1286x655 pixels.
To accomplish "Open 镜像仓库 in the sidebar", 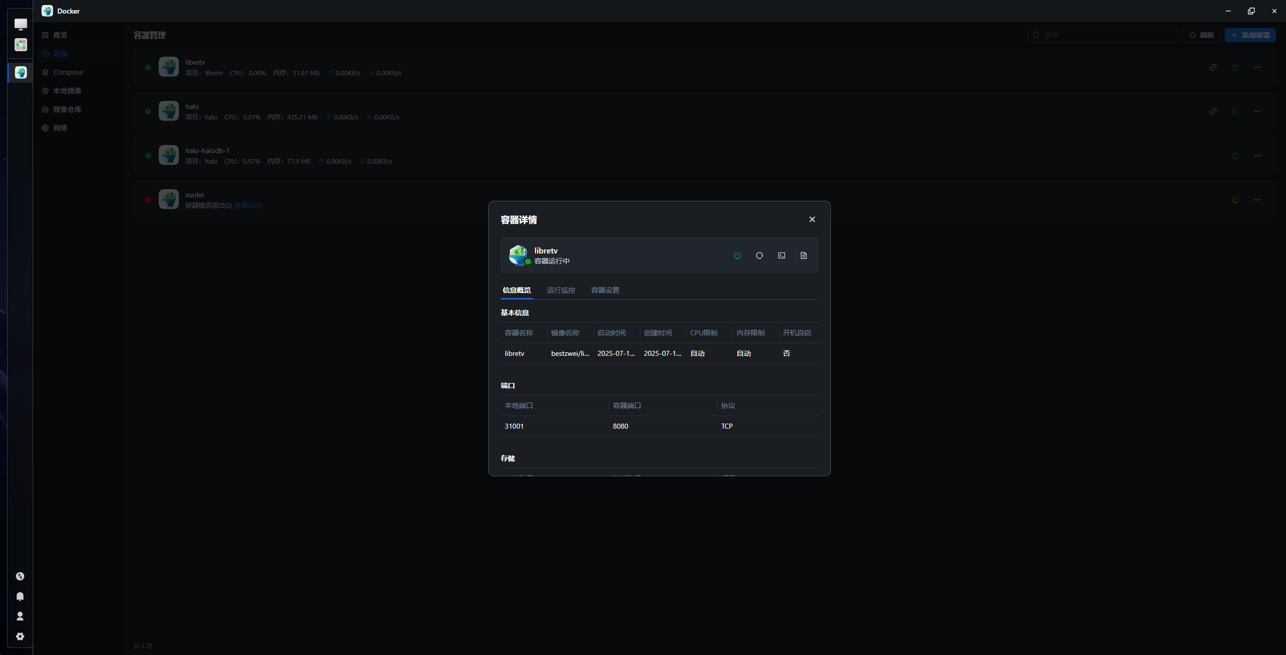I will click(67, 109).
